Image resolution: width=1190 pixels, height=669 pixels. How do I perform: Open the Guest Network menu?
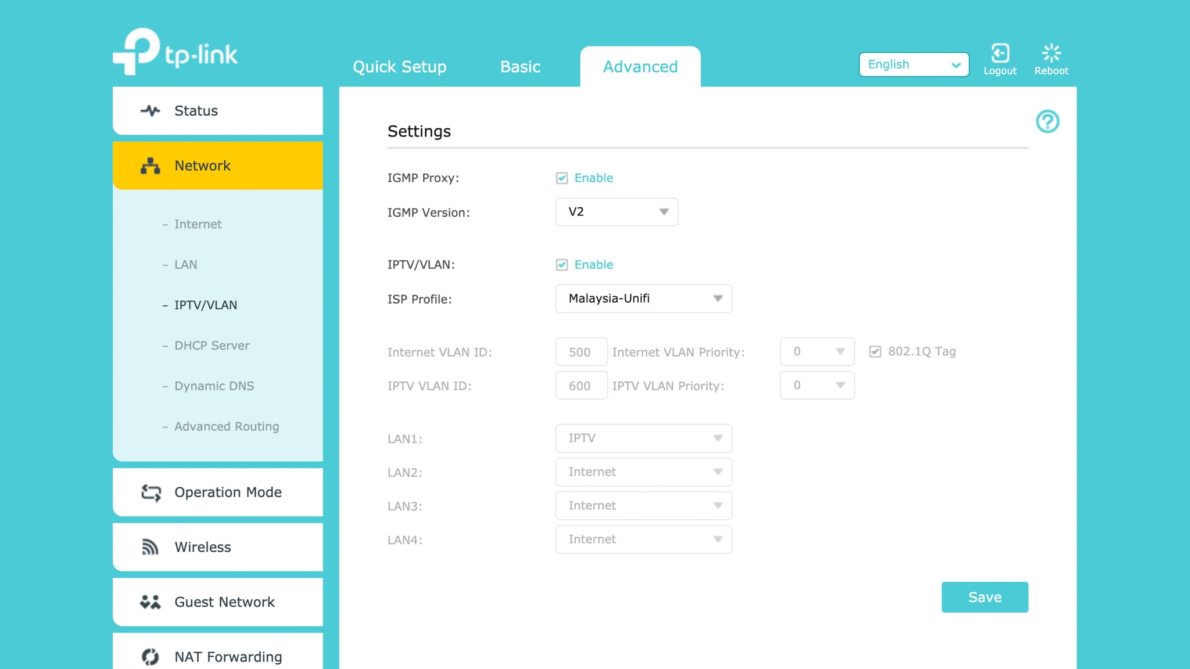tap(217, 602)
